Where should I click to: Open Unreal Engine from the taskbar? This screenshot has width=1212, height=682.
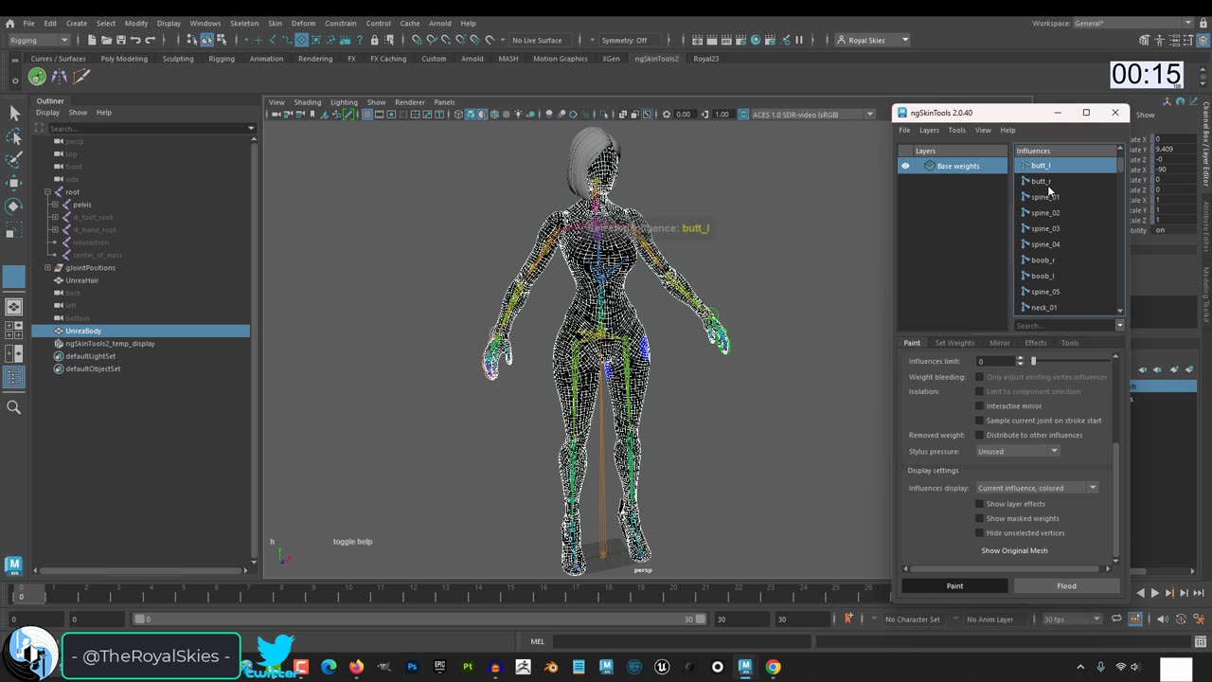click(662, 667)
